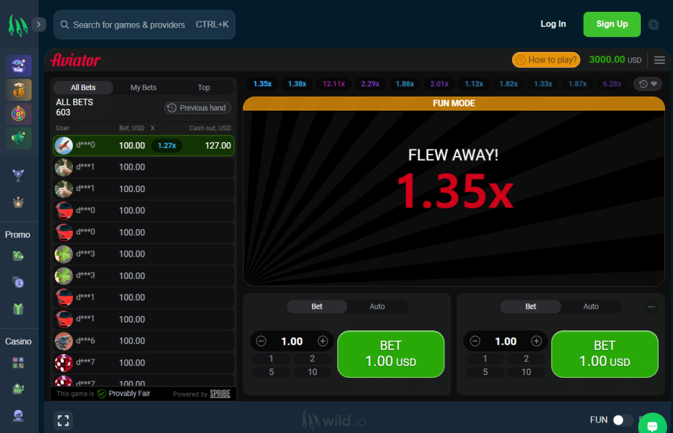Increase right panel bet amount

536,341
